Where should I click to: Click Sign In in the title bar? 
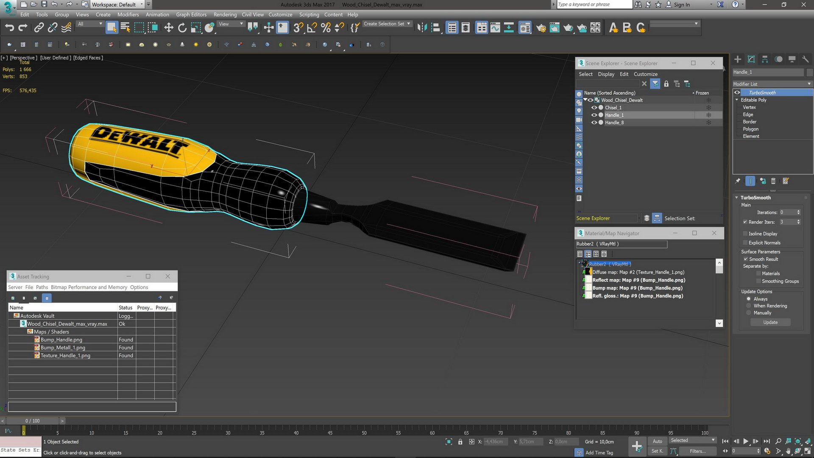(x=682, y=5)
